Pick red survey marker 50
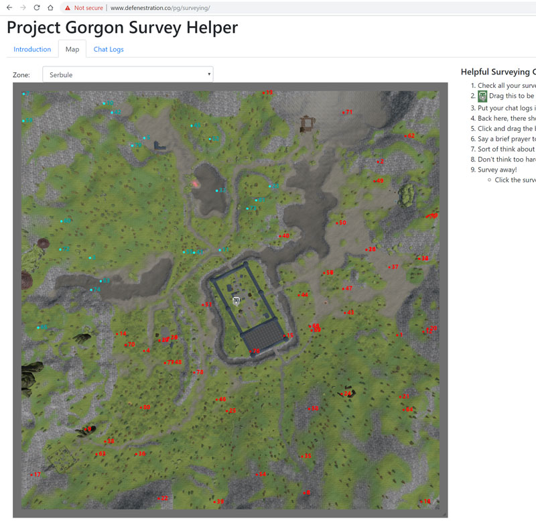 pyautogui.click(x=341, y=223)
